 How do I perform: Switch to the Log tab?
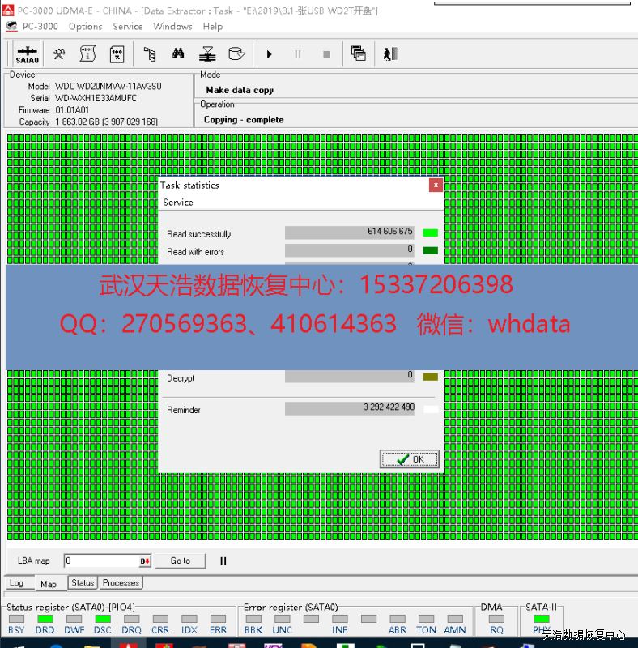point(16,583)
